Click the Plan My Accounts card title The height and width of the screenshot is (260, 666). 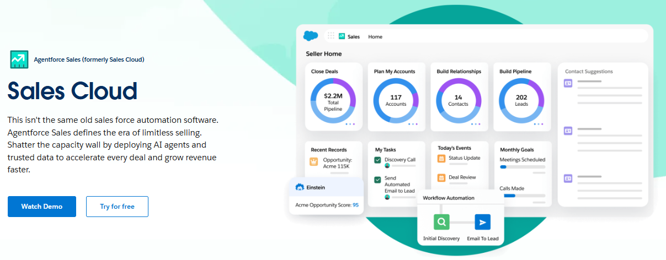pos(395,72)
